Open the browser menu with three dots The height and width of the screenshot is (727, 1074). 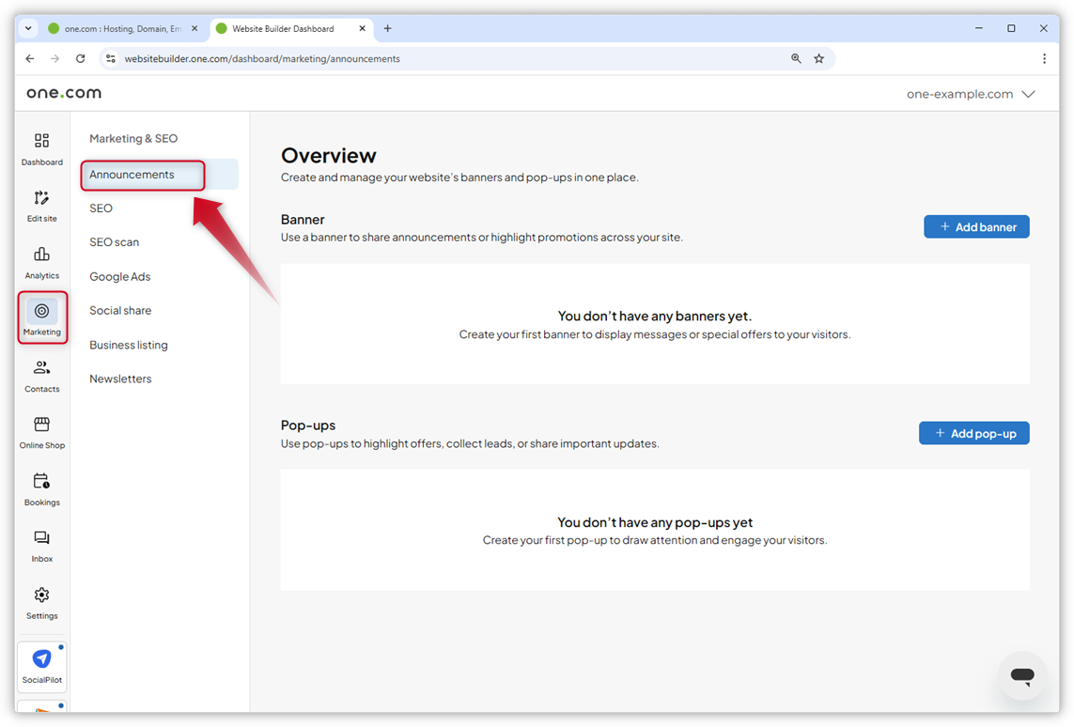click(1044, 58)
